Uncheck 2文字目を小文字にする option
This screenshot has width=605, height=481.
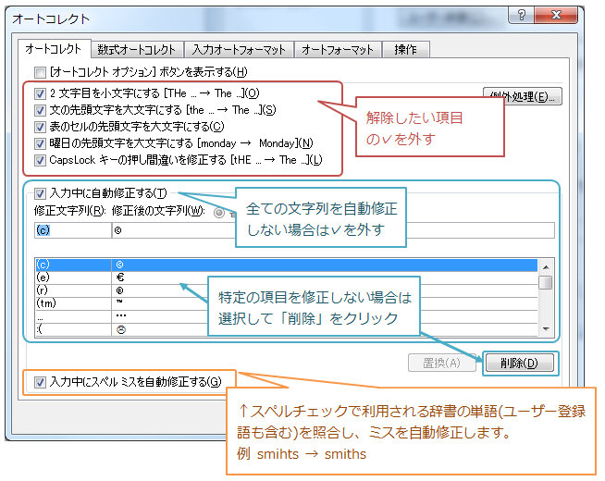40,93
